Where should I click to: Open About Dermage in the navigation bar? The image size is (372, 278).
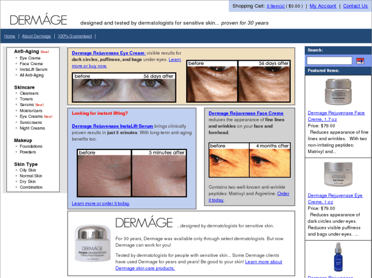coord(36,36)
